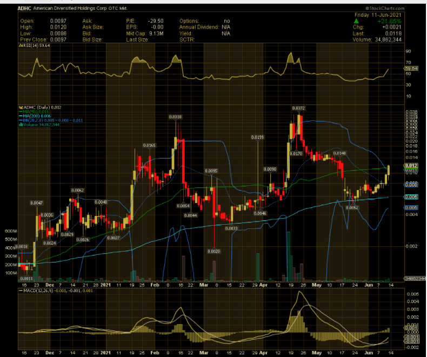Click the Friday 11-Jun-2021 date label
Screen dimensions: 427x357
click(378, 15)
